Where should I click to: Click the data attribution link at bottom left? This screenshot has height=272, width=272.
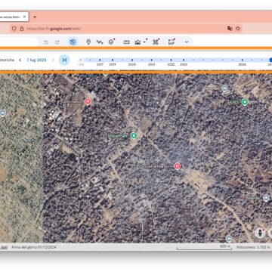pyautogui.click(x=5, y=247)
